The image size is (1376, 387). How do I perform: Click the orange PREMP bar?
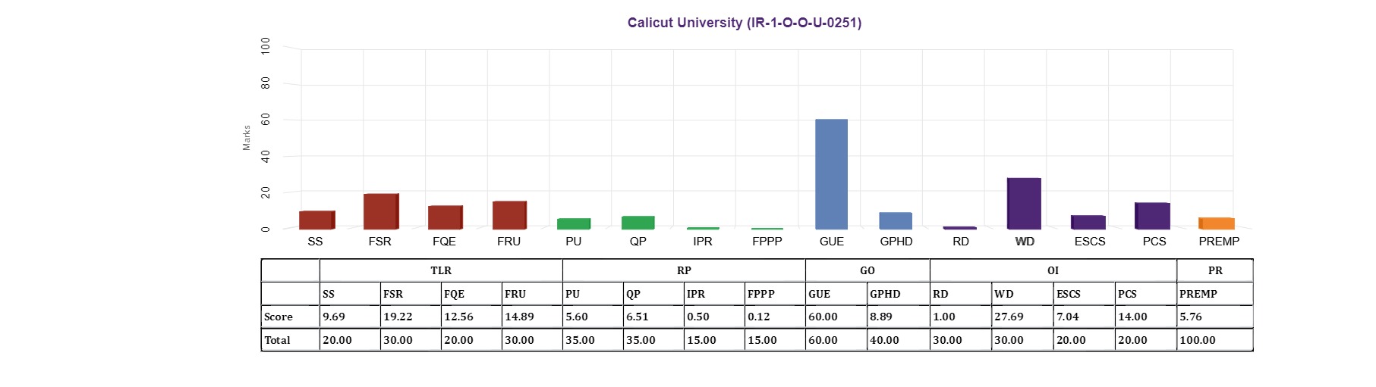coord(1217,223)
